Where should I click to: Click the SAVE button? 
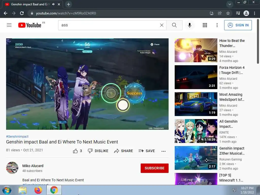click(147, 151)
